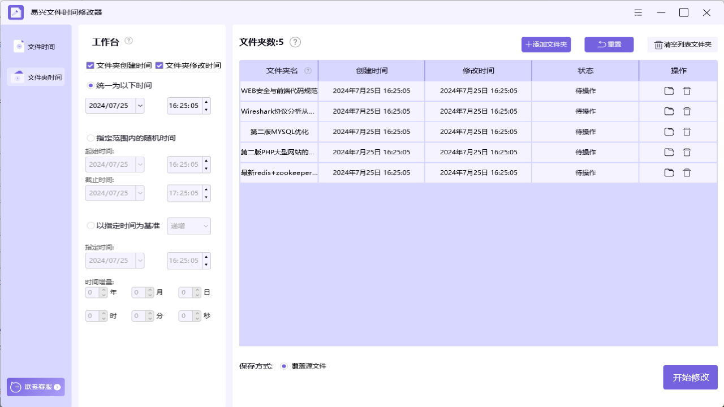Viewport: 724px width, 407px height.
Task: Open folder icon for 第二版MYSQL优化 row
Action: (x=669, y=131)
